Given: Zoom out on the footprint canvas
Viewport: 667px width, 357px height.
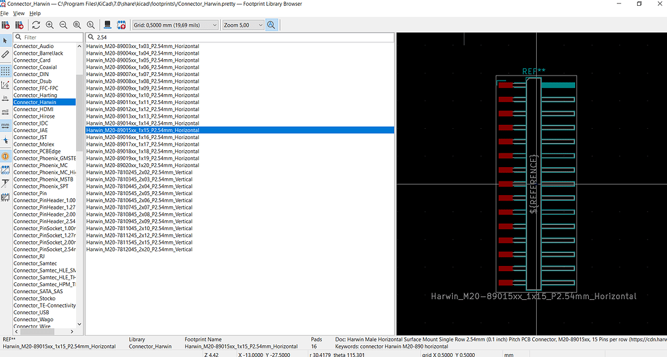Looking at the screenshot, I should [x=63, y=25].
